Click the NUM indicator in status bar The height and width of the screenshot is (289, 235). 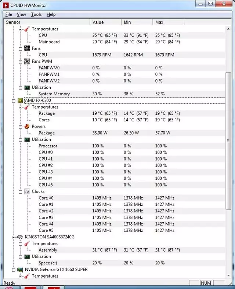206,283
